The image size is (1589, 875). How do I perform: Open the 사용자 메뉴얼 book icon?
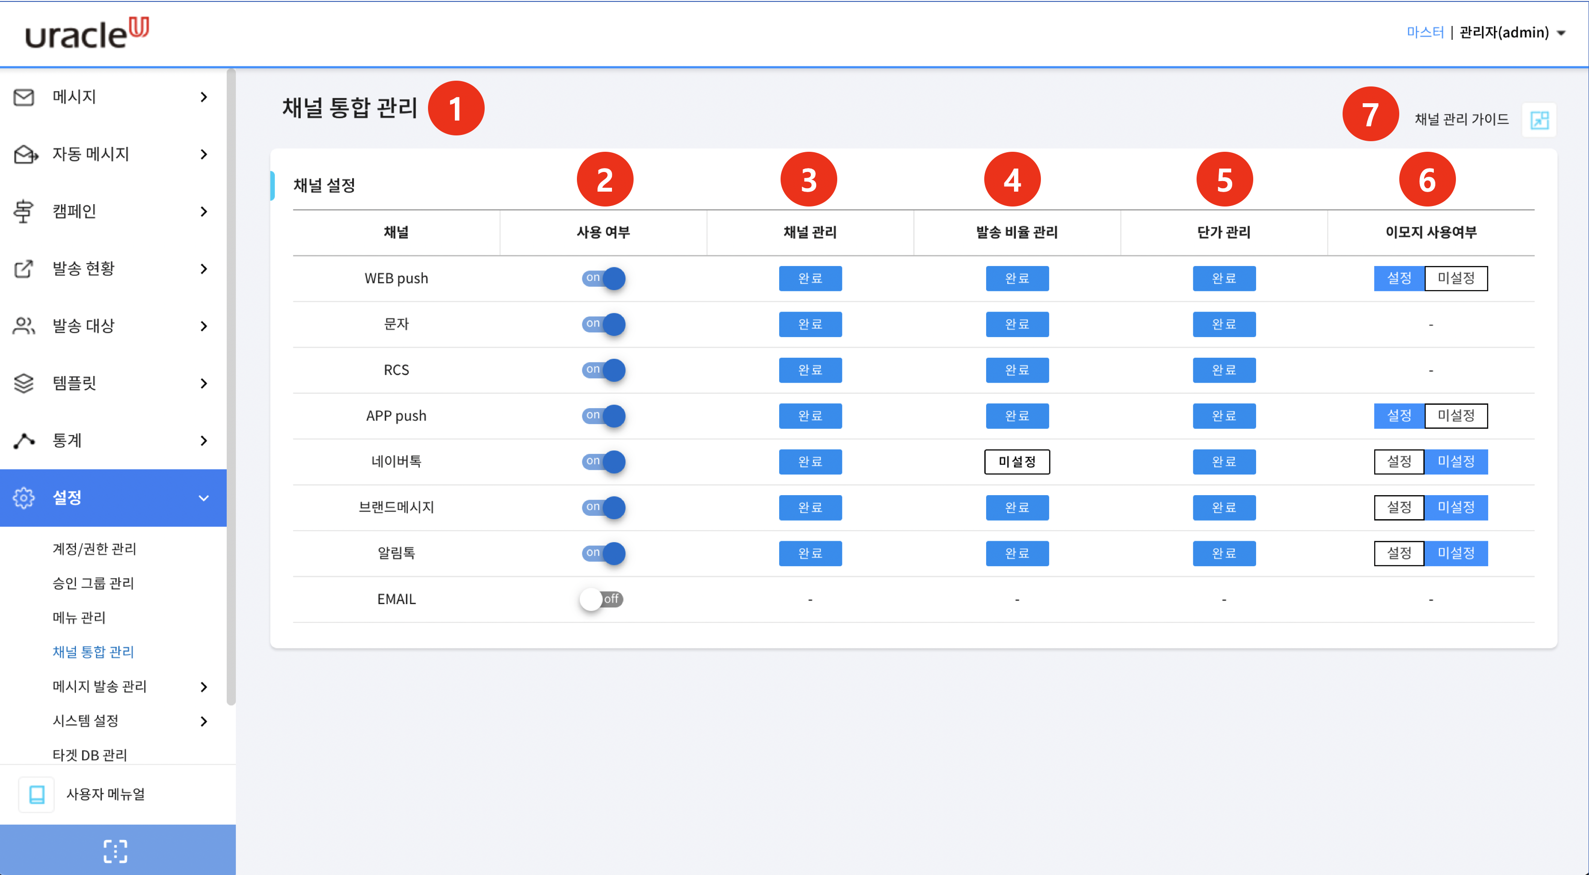(x=37, y=795)
